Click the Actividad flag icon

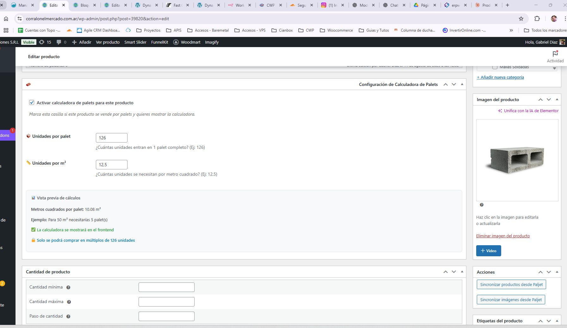click(555, 54)
